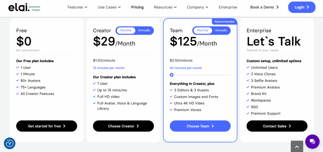Click the Choose Creator button
Viewport: 323px width, 152px height.
(x=123, y=126)
